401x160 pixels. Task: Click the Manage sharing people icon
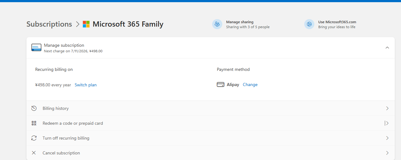click(217, 24)
